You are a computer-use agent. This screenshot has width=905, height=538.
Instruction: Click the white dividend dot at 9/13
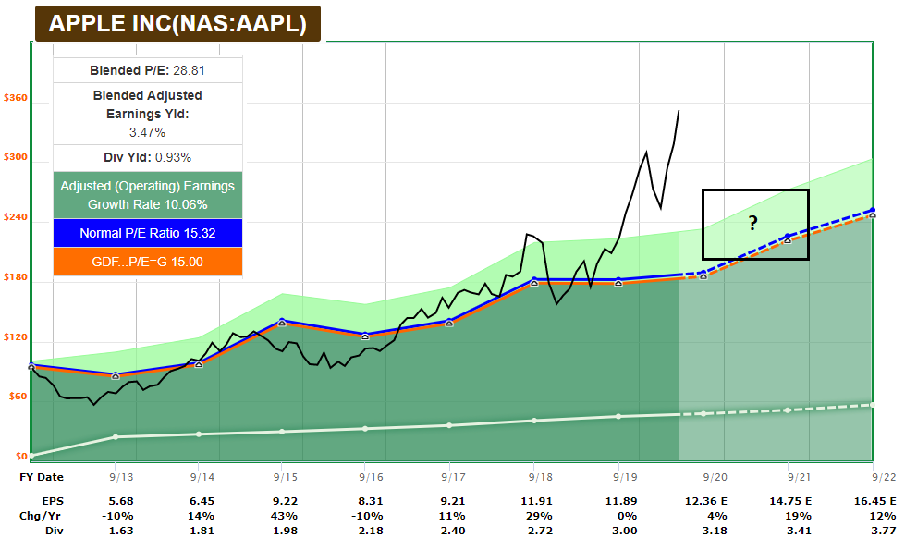[116, 437]
